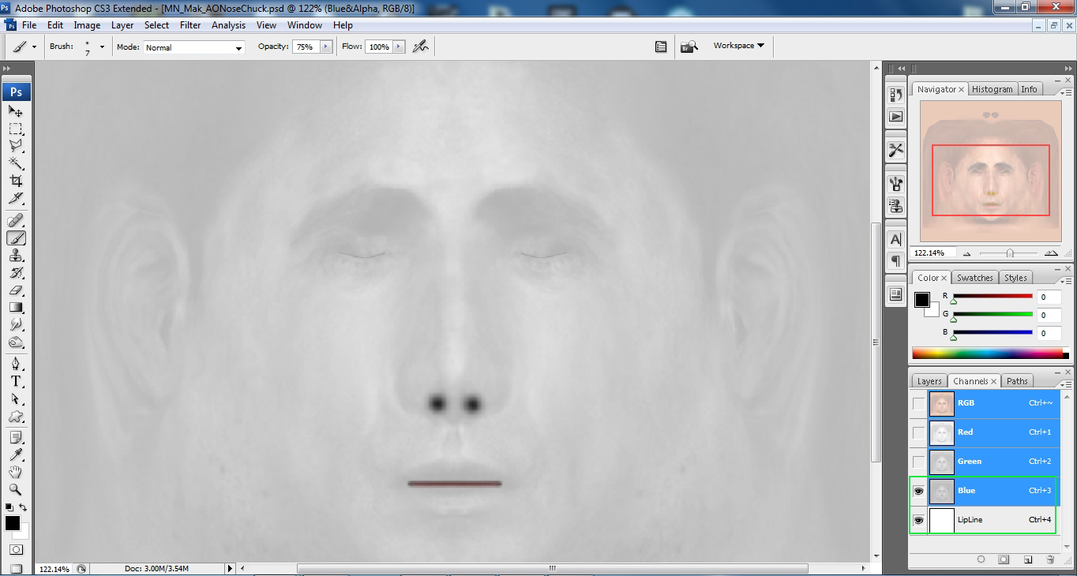Open the Actions panel dock icon
The height and width of the screenshot is (576, 1077).
point(896,117)
